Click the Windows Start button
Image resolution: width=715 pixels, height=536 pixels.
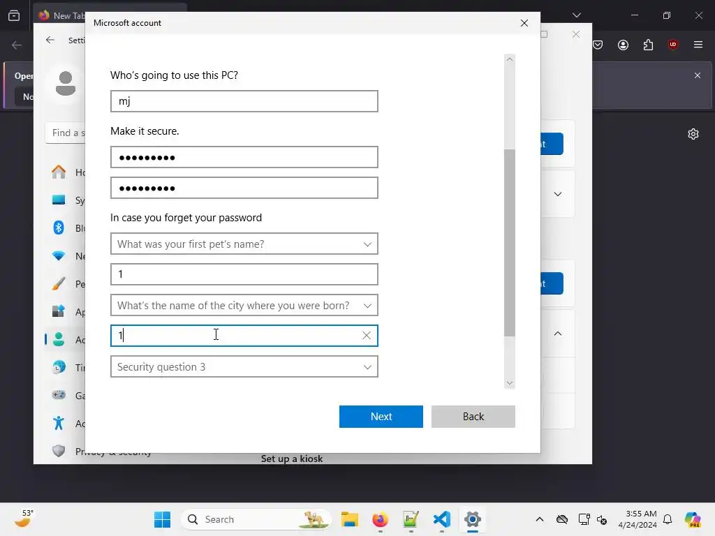162,519
